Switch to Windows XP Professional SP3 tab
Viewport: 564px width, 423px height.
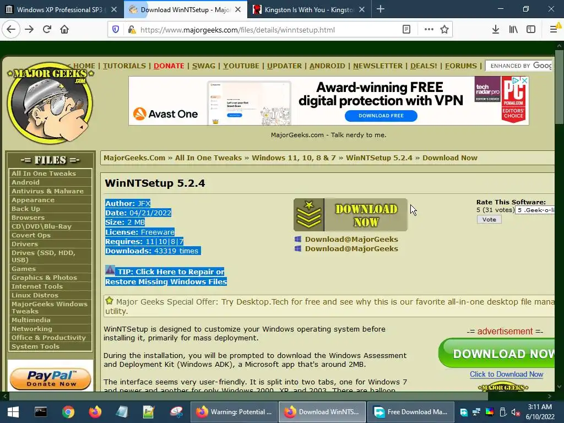(x=62, y=9)
